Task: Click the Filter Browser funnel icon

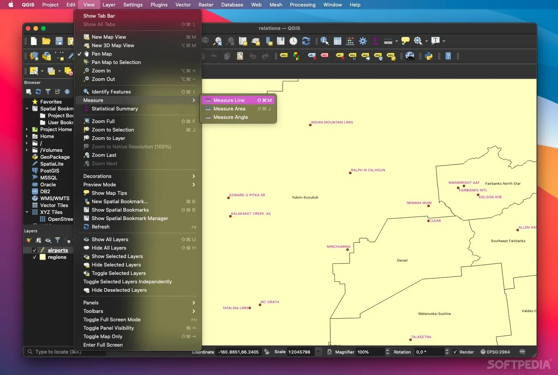Action: tap(48, 92)
